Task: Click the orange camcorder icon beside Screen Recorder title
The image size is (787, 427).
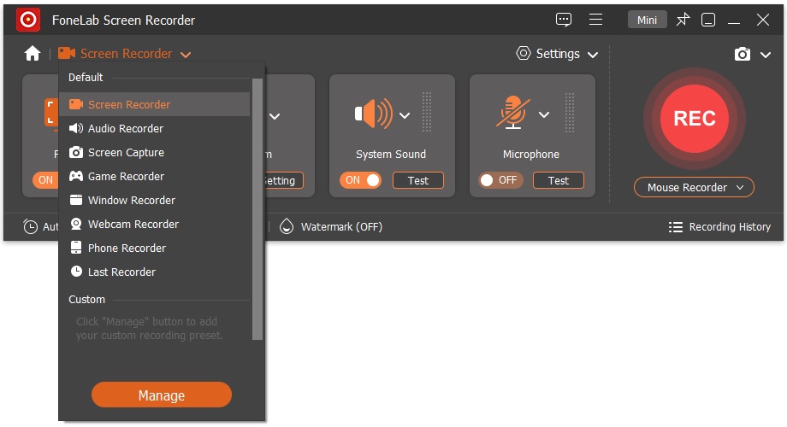Action: pos(66,53)
